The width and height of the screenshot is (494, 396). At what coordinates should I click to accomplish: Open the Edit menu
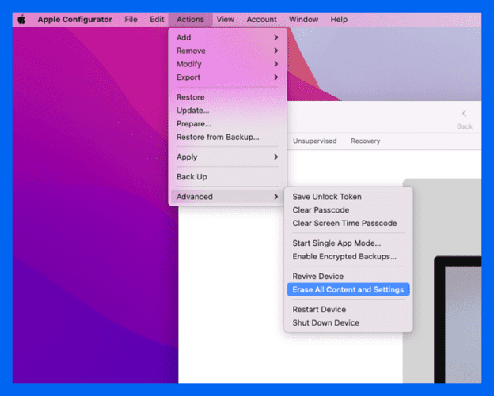(157, 20)
